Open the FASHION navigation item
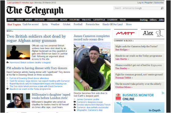 click(x=112, y=20)
